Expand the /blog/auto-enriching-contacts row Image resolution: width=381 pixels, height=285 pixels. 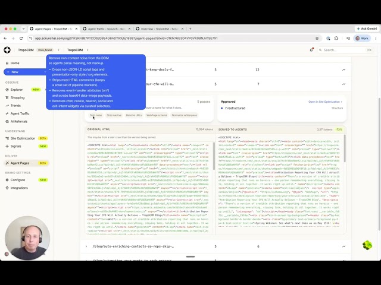pyautogui.click(x=86, y=246)
